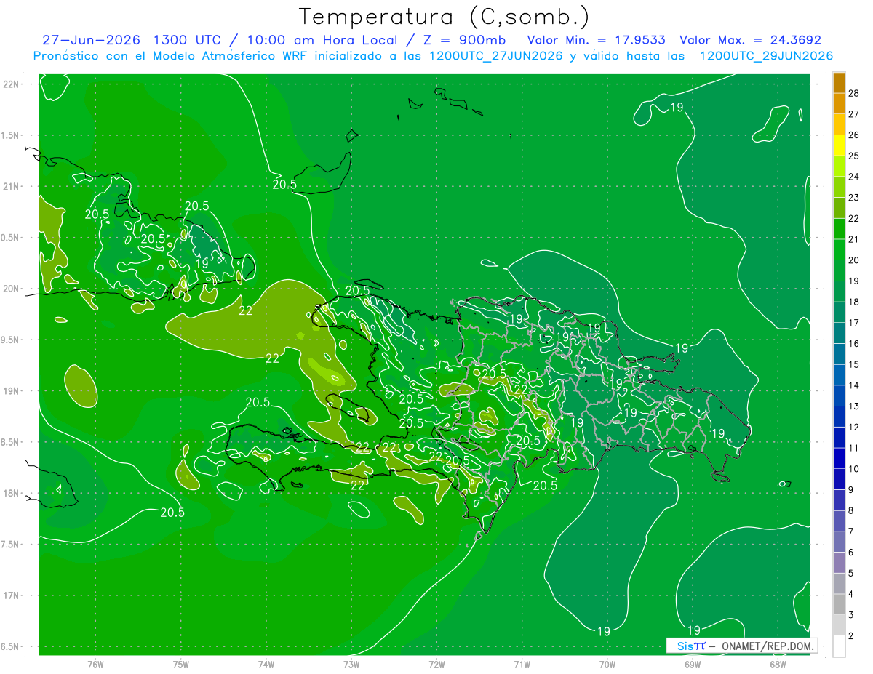Click the 19 contour label near 70W bottom
Screen dimensions: 873x674
coord(603,630)
